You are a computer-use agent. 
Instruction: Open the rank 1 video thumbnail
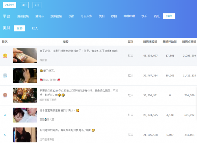pos(25,56)
